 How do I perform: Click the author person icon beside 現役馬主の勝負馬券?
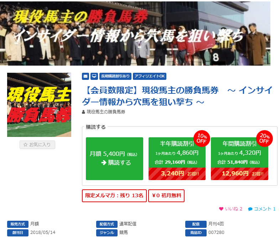pyautogui.click(x=83, y=112)
